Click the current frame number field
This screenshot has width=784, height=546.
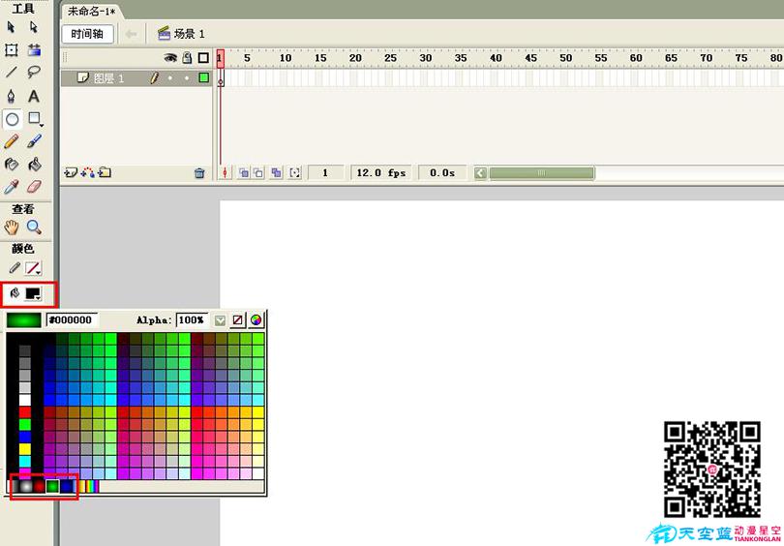(x=325, y=173)
